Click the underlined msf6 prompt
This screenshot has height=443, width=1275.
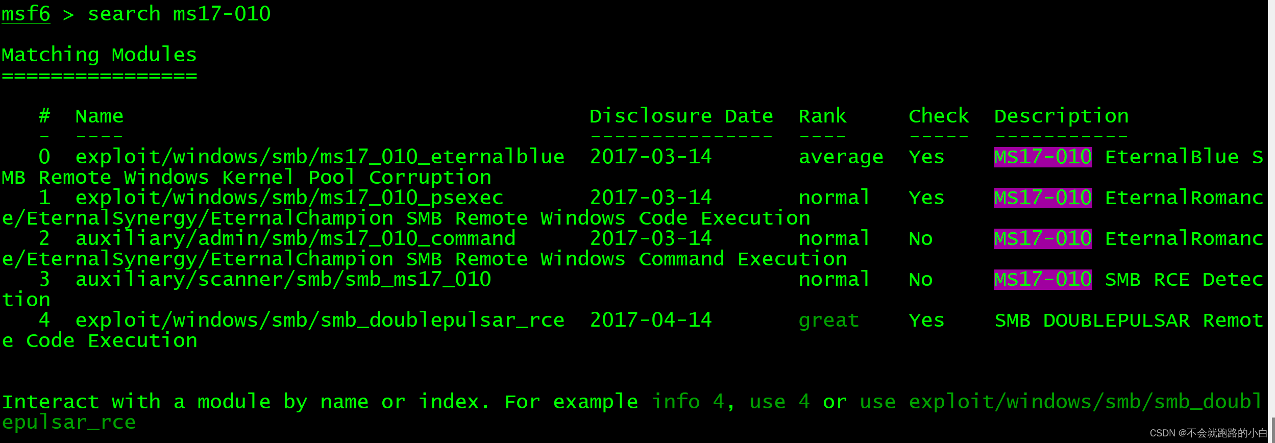coord(26,14)
